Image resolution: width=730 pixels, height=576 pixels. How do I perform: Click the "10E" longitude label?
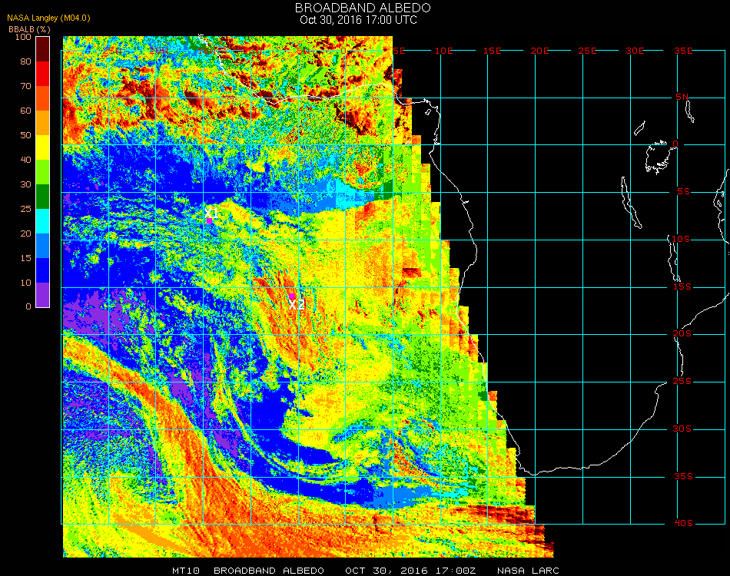click(444, 51)
